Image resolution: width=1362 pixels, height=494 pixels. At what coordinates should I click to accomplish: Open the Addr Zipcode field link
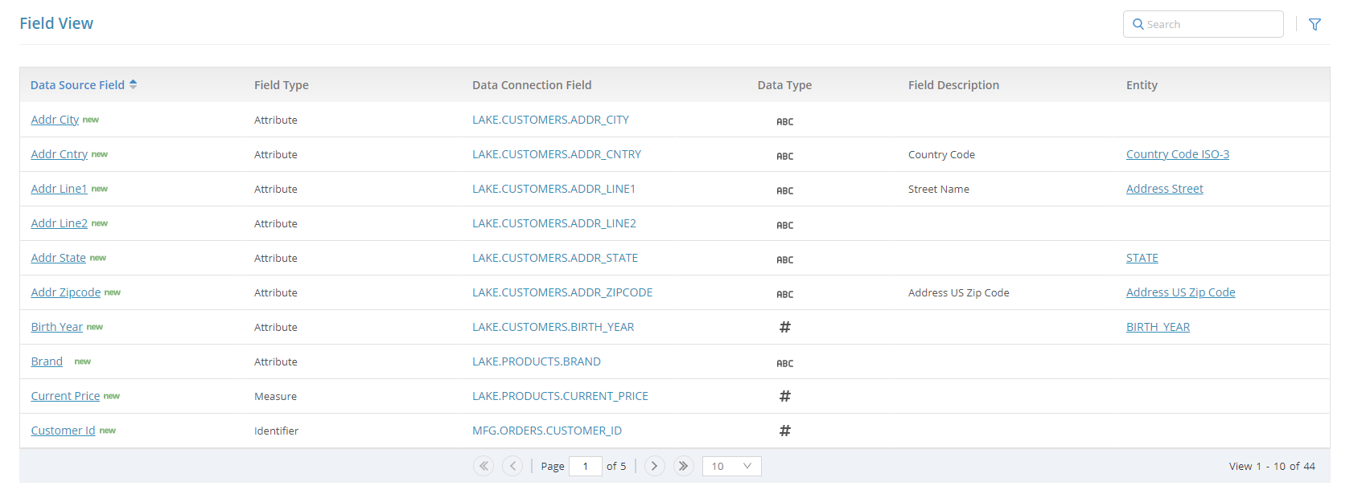[66, 292]
